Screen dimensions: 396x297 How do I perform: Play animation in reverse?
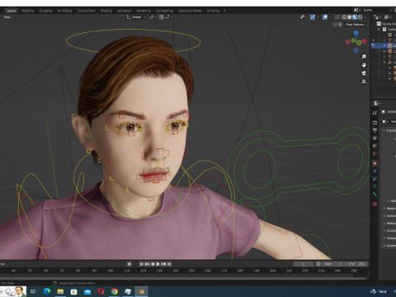[x=153, y=264]
